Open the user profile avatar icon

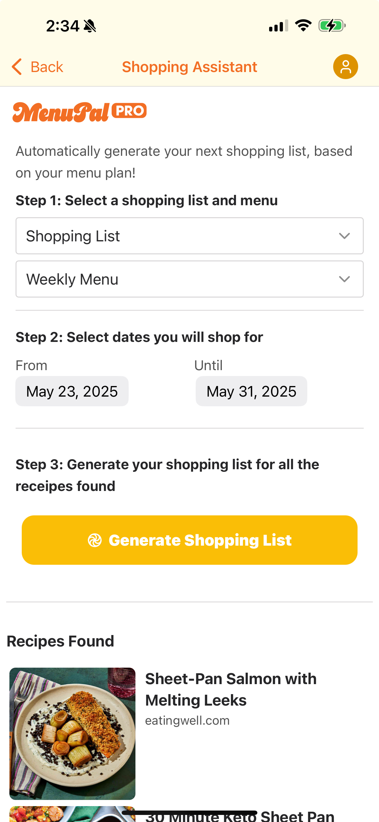pyautogui.click(x=345, y=67)
